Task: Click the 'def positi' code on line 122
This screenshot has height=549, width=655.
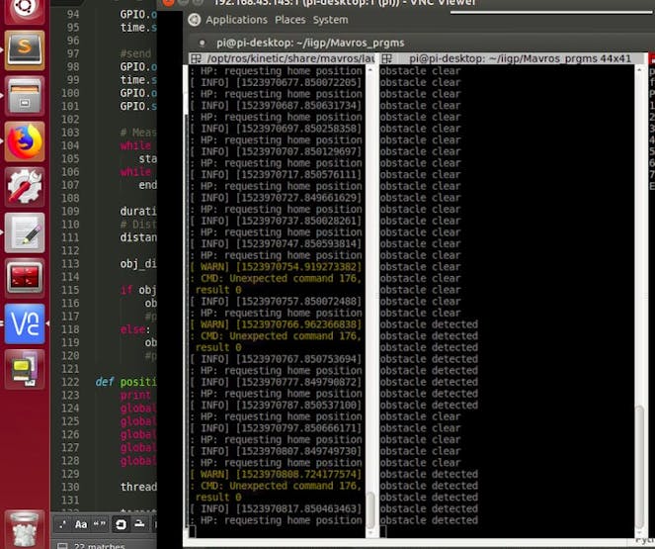Action: coord(125,382)
